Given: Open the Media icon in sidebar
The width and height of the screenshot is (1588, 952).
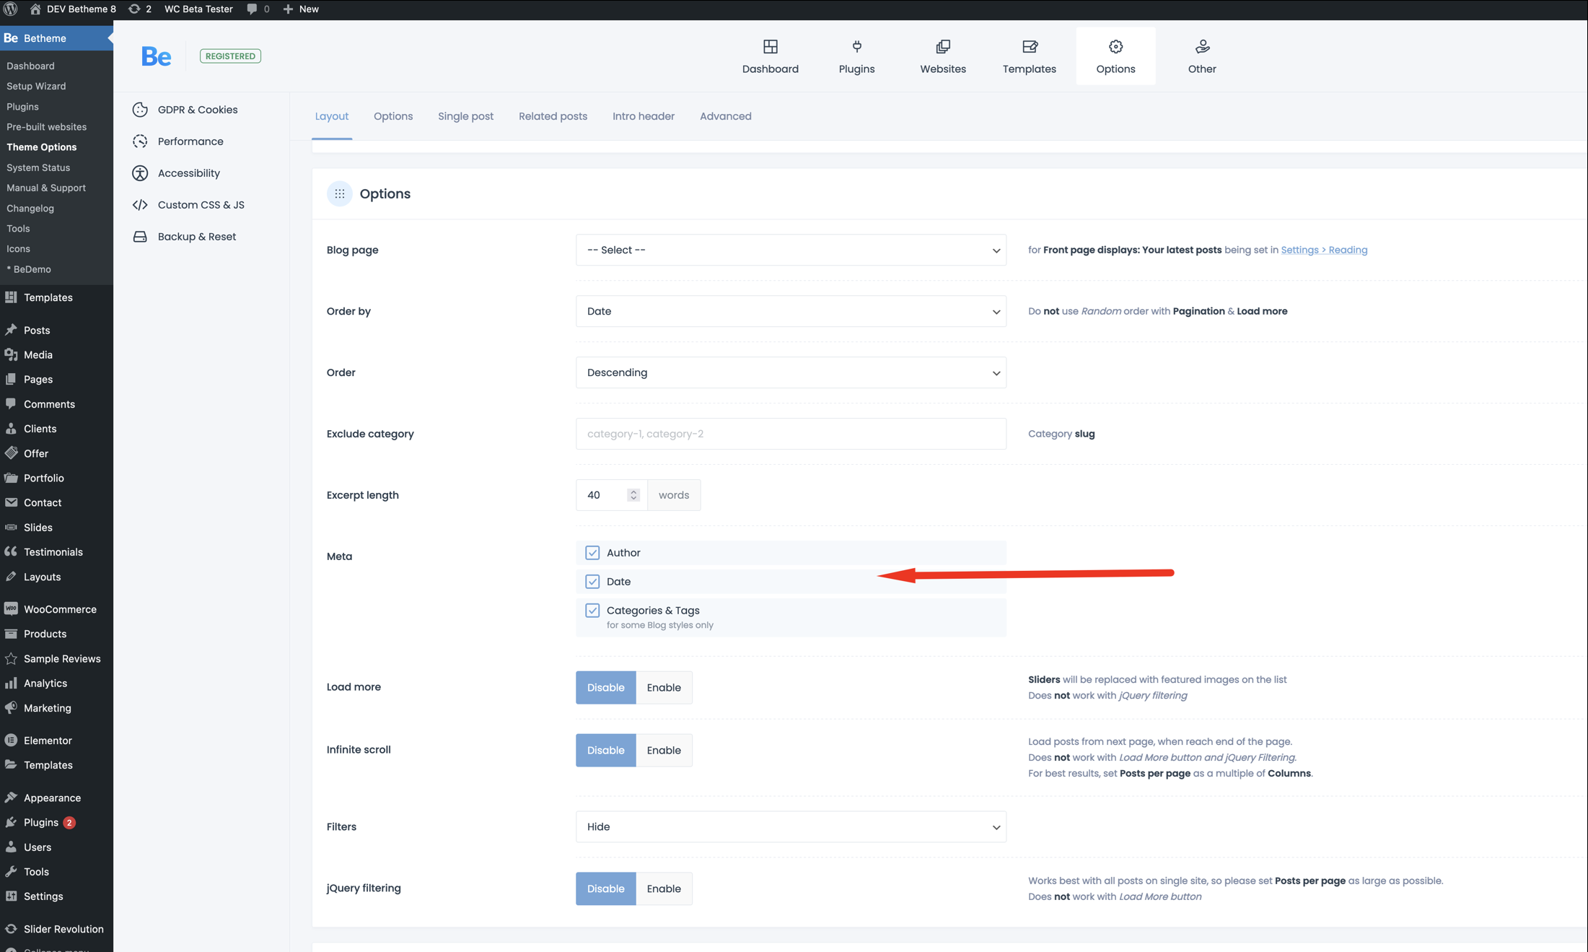Looking at the screenshot, I should [x=11, y=354].
